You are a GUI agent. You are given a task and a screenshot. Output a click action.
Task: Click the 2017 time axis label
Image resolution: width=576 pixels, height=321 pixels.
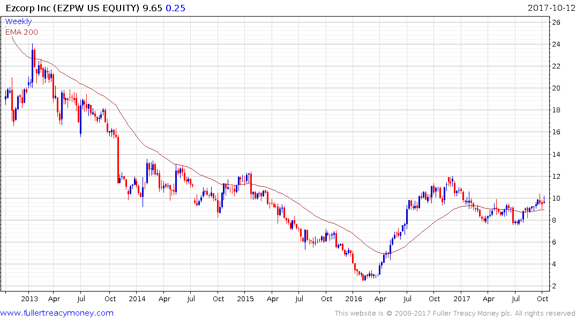pos(462,299)
